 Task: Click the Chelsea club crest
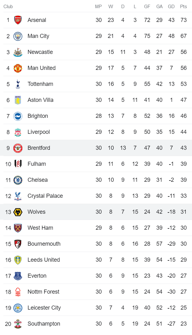[x=18, y=180]
